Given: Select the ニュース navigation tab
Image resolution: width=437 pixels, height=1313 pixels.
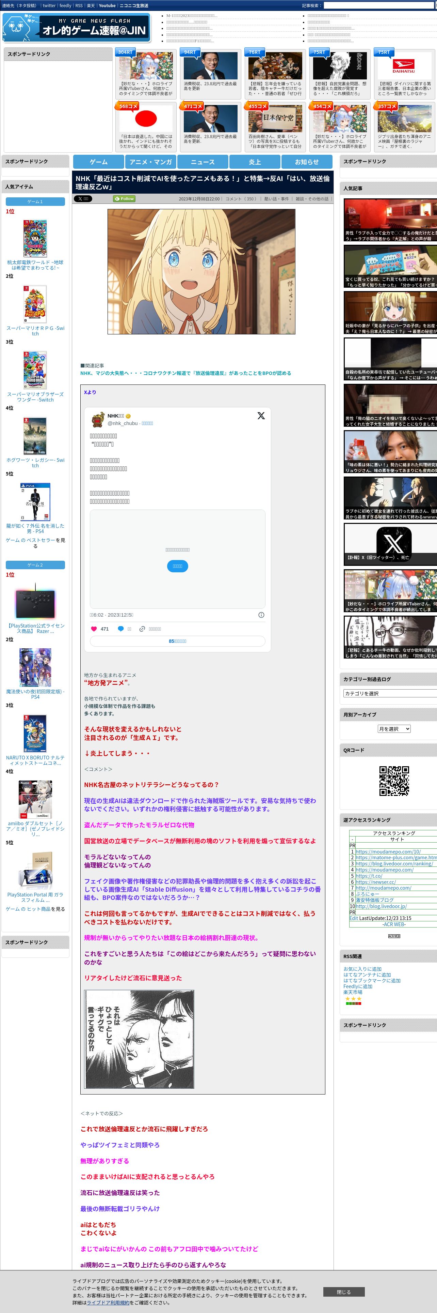Looking at the screenshot, I should (203, 162).
